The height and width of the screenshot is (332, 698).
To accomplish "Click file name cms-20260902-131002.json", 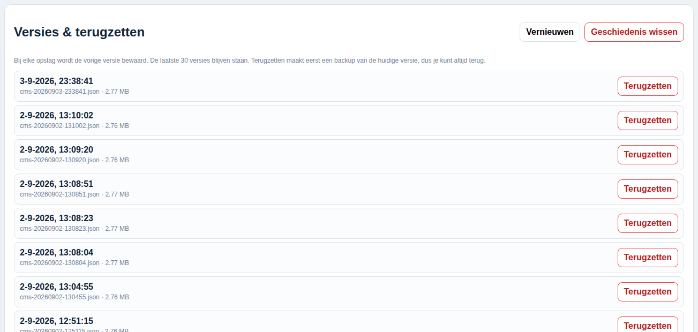I will coord(59,126).
